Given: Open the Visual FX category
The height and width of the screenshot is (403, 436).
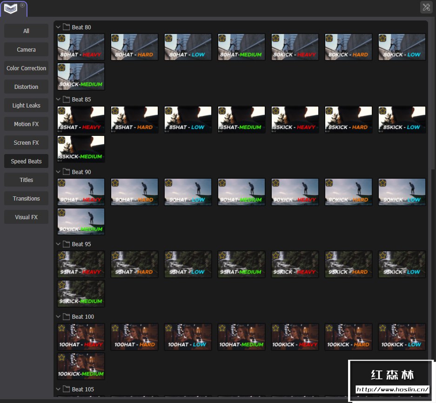Looking at the screenshot, I should click(x=26, y=217).
